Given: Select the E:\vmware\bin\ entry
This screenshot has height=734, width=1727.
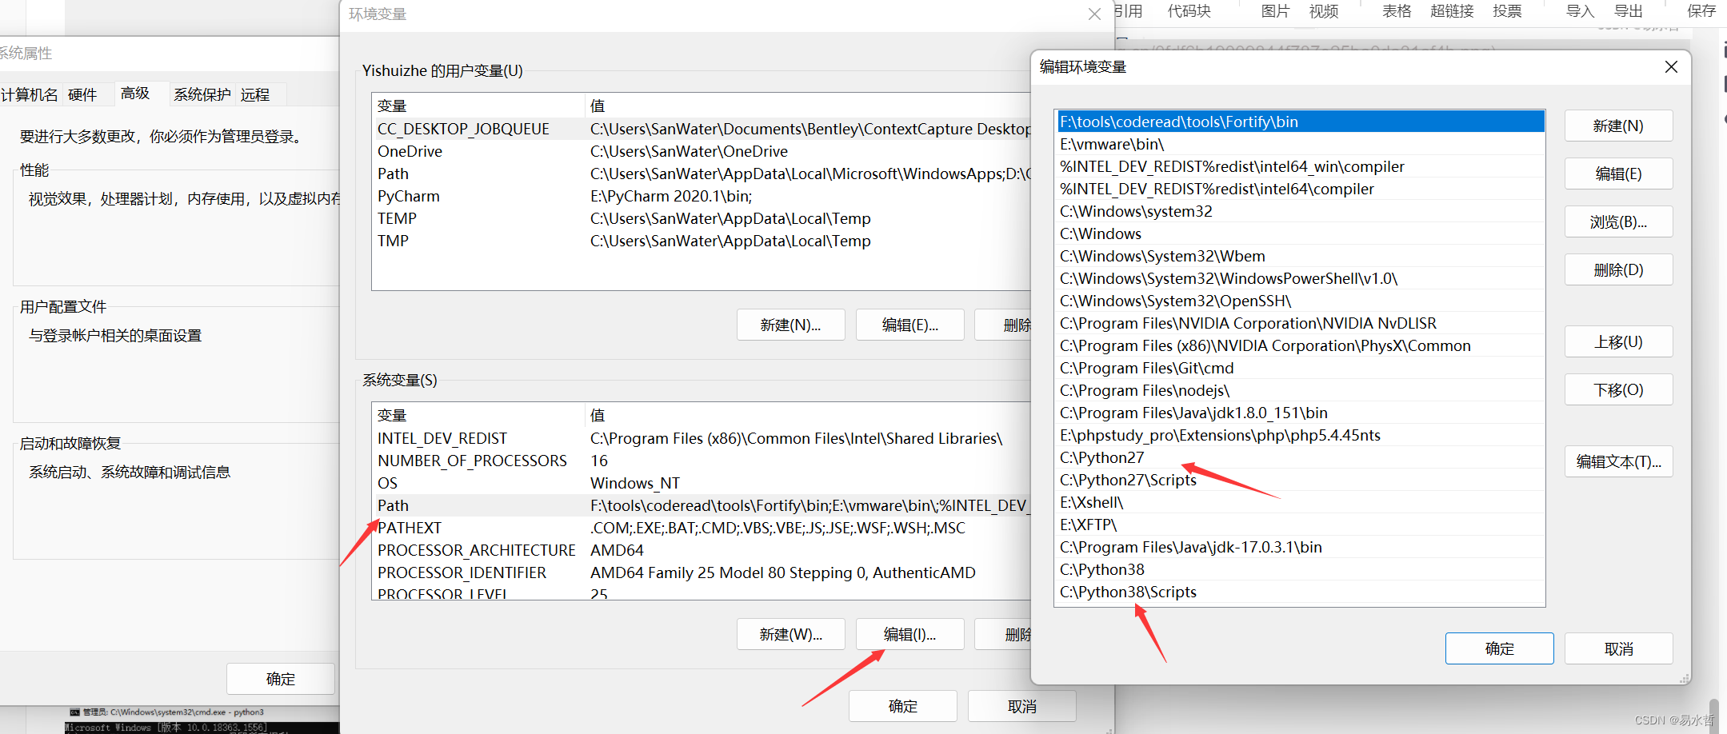Looking at the screenshot, I should (1300, 144).
